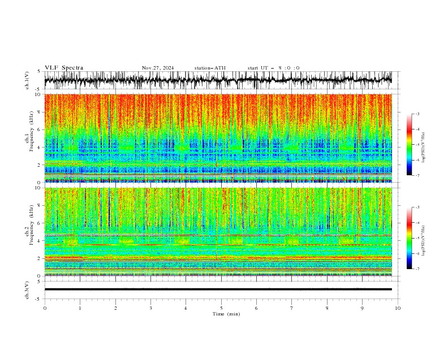
Task: Click the 4 kHz tick on ch.1 spectrogram
Action: [x=40, y=148]
